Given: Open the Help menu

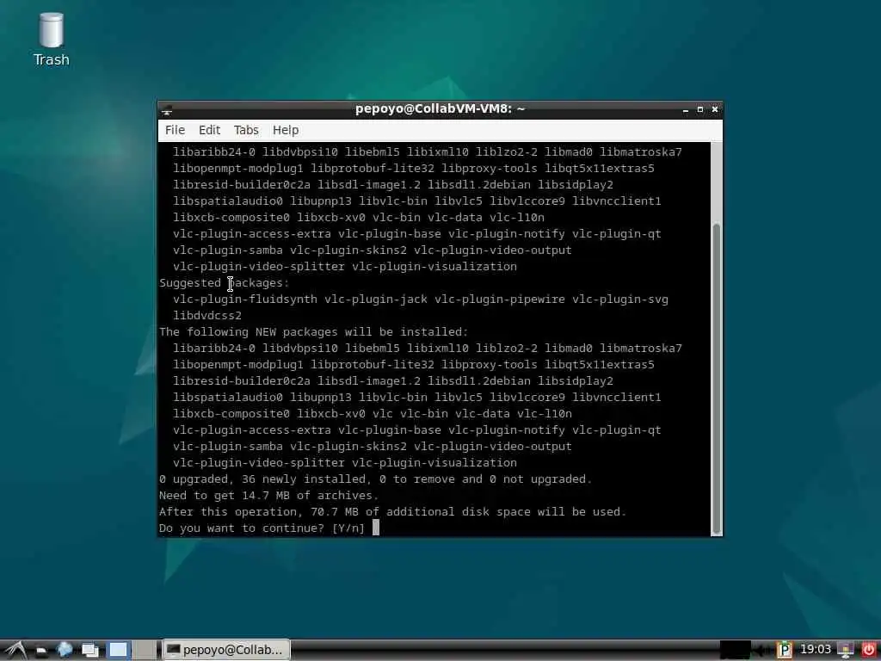Looking at the screenshot, I should [x=286, y=130].
